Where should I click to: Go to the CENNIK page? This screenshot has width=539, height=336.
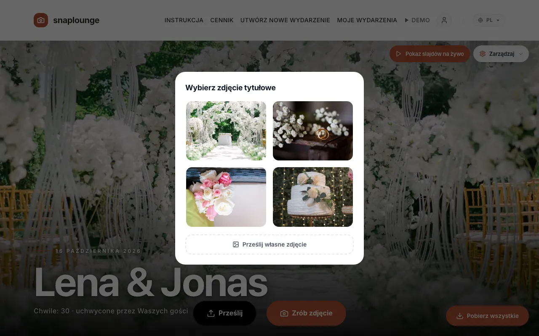[x=222, y=20]
